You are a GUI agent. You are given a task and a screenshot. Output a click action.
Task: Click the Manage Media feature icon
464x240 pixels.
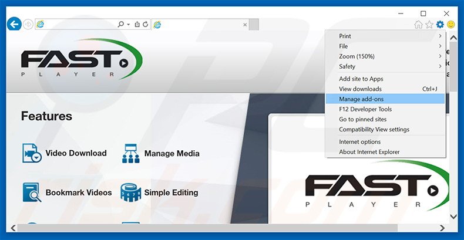130,153
